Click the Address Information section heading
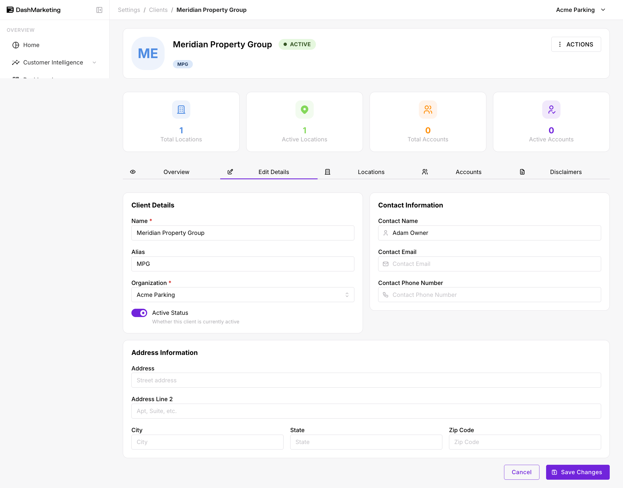 (165, 352)
